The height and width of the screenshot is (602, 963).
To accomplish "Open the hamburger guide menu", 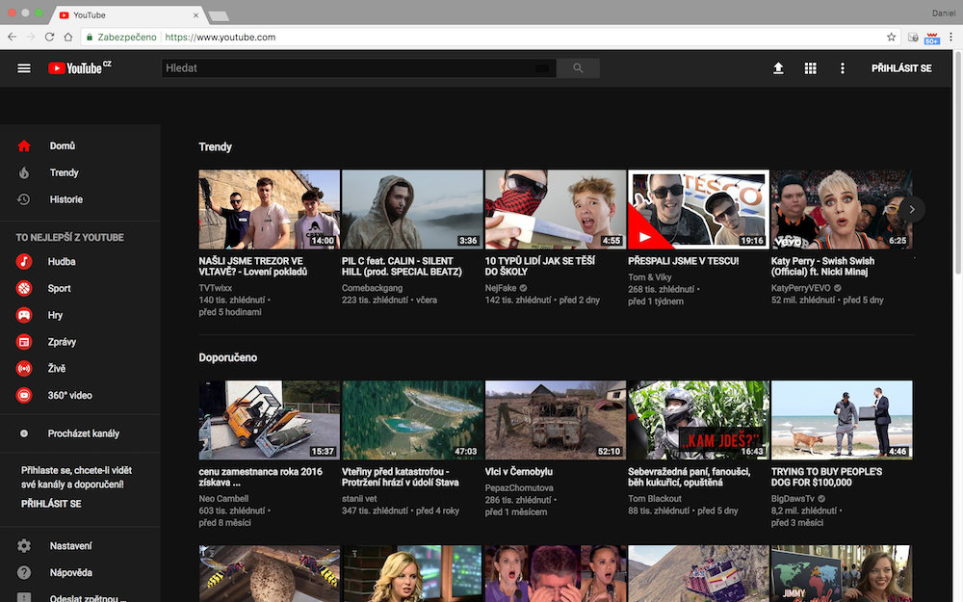I will coord(24,68).
